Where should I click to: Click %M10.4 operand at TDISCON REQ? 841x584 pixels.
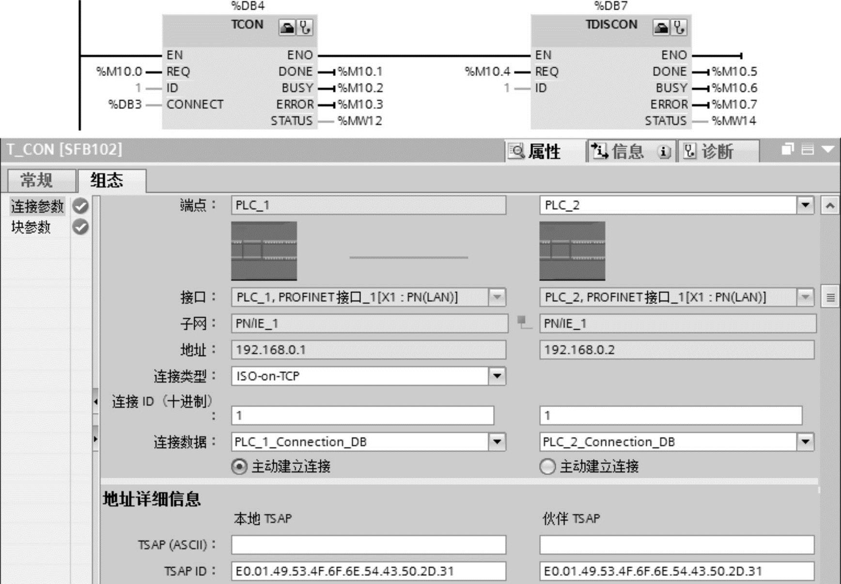[x=487, y=72]
